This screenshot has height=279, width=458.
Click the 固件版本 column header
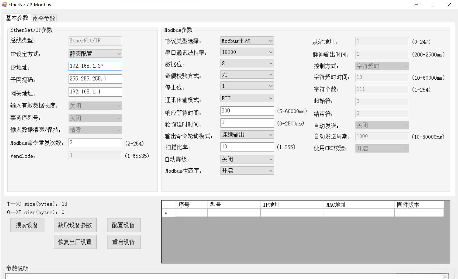(419, 205)
